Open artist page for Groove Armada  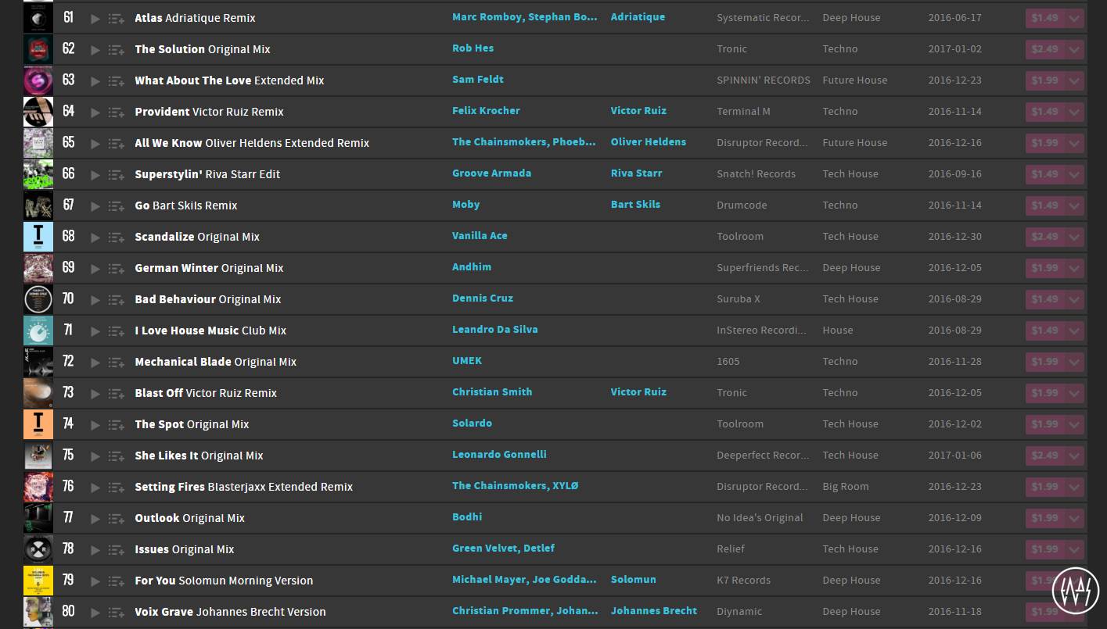[491, 173]
